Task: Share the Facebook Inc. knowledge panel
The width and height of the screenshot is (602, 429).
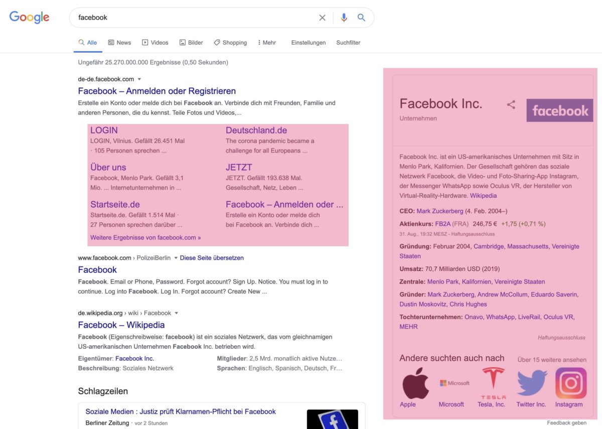Action: pos(511,105)
